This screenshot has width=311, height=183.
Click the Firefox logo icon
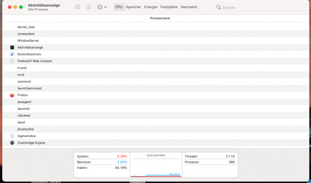tap(12, 95)
